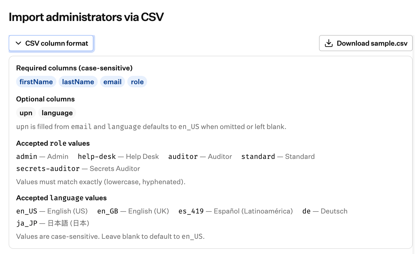Viewport: 415px width, 254px height.
Task: Download the sample.csv file
Action: 366,43
